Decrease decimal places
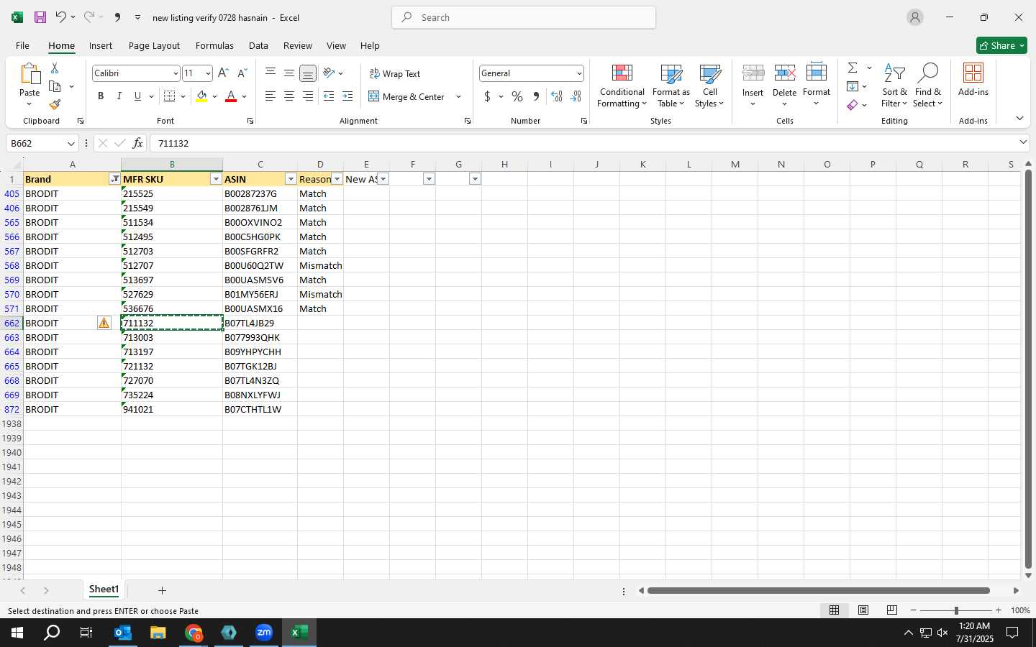1036x647 pixels. point(576,96)
